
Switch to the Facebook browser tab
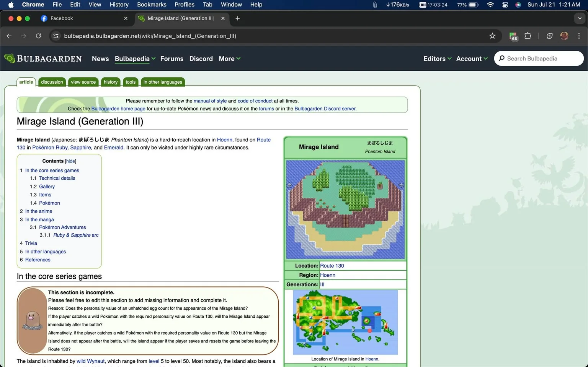(84, 18)
